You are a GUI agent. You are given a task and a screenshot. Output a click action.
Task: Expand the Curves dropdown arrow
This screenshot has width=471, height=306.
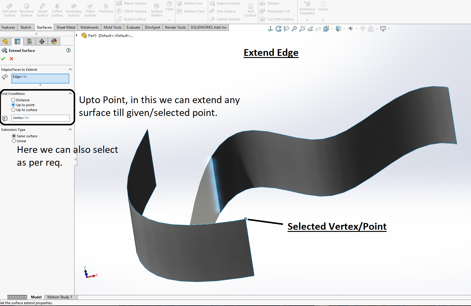click(323, 20)
